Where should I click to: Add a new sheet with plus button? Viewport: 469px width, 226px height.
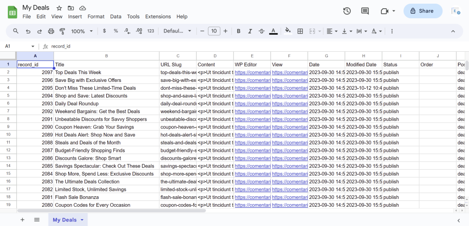click(x=22, y=220)
